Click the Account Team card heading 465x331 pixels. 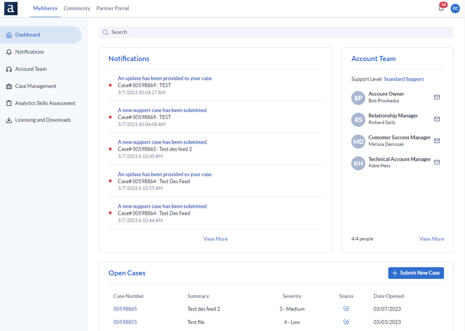(373, 59)
